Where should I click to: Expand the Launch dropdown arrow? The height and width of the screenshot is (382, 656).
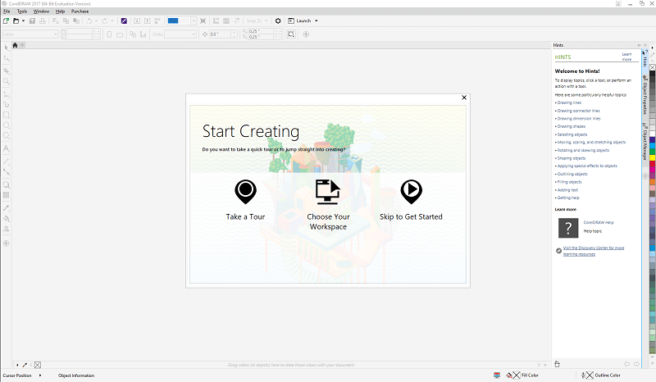(x=317, y=20)
